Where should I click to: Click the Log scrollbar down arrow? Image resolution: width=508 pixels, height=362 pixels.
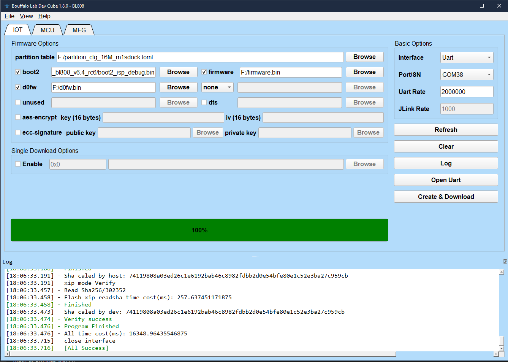pos(502,348)
